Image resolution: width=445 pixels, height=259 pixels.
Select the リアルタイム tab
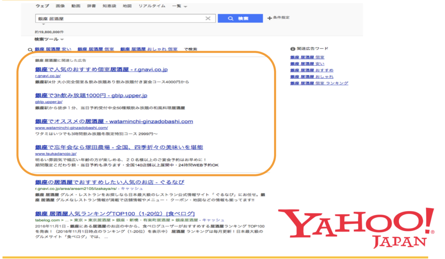tap(152, 7)
